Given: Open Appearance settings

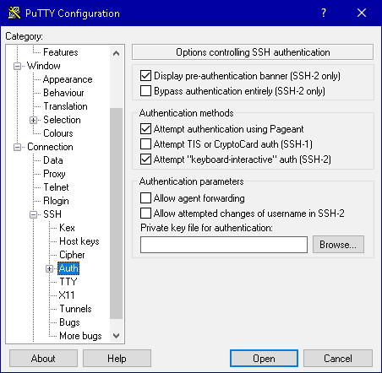Looking at the screenshot, I should pyautogui.click(x=68, y=79).
